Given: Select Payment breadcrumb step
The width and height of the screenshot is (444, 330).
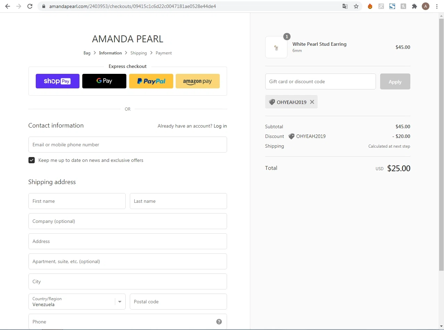Looking at the screenshot, I should click(x=164, y=53).
